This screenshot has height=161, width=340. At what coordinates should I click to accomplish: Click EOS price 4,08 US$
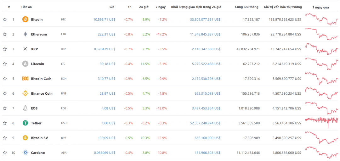tap(108, 108)
